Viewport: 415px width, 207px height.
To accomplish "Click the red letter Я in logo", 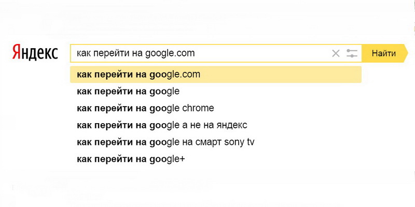I will pyautogui.click(x=16, y=52).
